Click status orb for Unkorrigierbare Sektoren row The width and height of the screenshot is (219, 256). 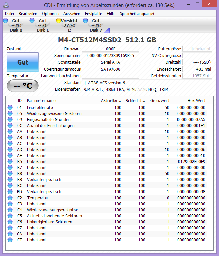10,222
